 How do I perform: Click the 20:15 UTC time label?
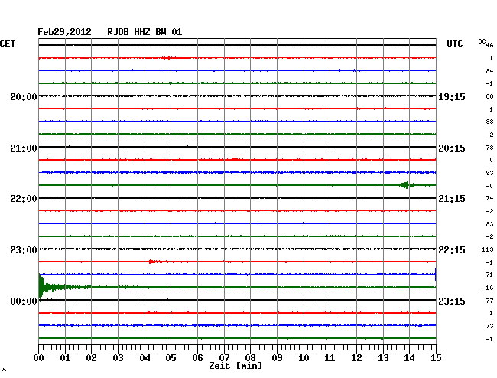tap(452, 148)
